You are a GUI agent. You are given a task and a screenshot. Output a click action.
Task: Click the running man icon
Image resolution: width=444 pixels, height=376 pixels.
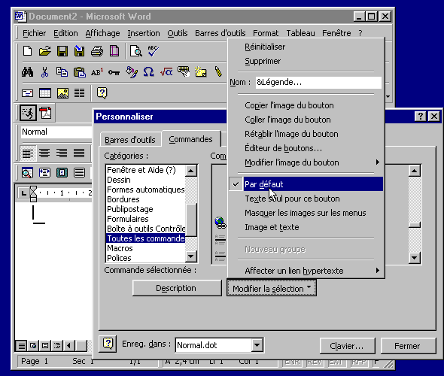28,113
